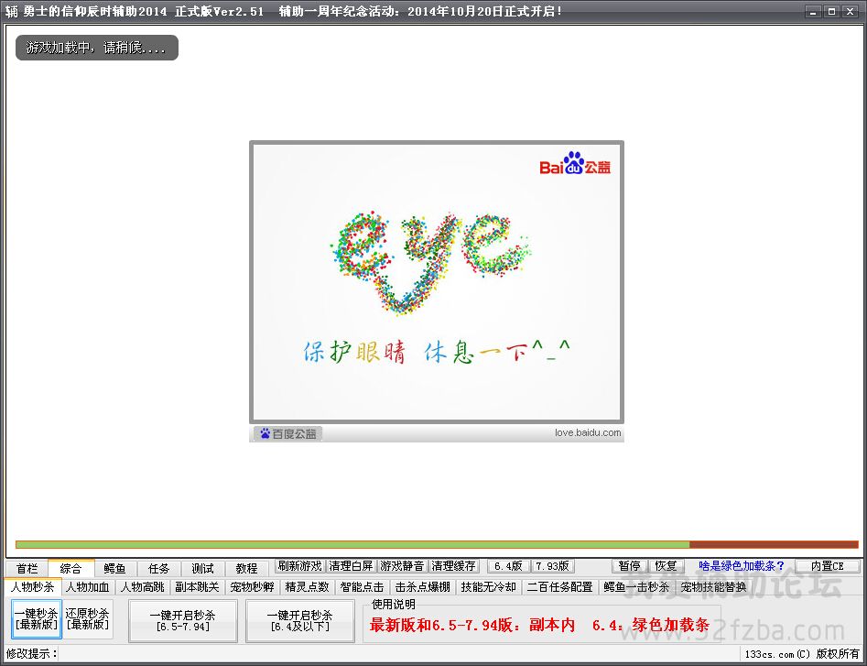Click the 百度公益 paw badge
Screen dimensions: 867x666
[x=287, y=434]
